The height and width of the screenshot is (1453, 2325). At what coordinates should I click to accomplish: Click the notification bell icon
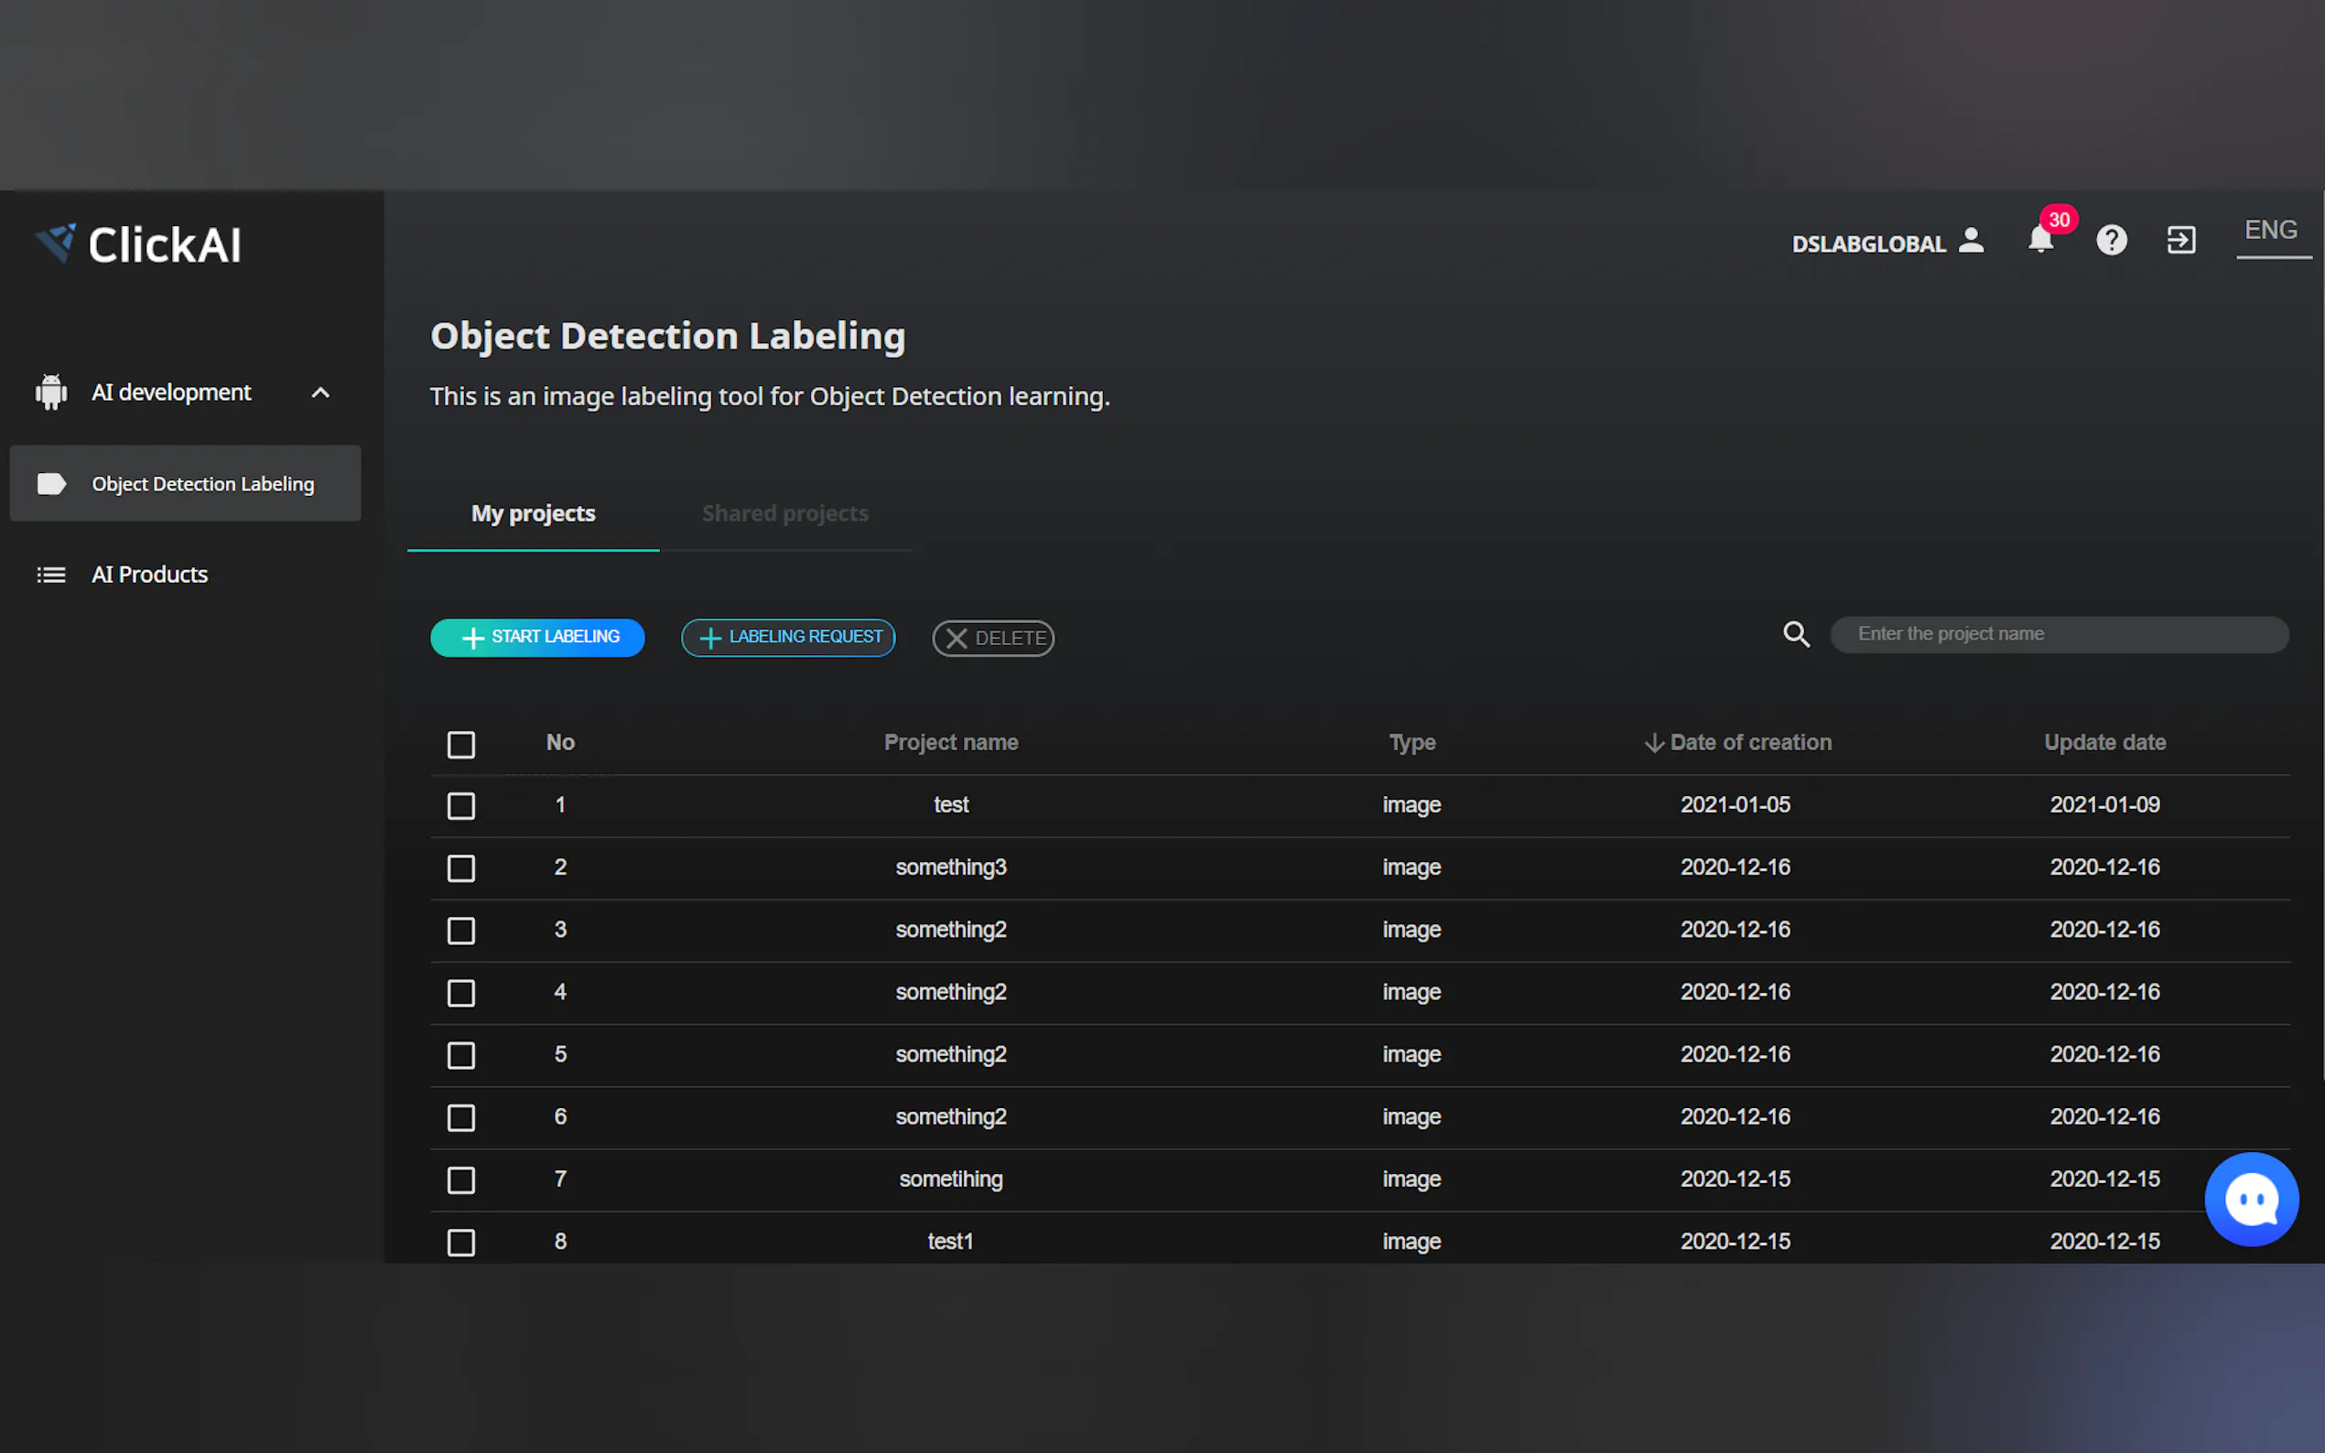click(2039, 241)
